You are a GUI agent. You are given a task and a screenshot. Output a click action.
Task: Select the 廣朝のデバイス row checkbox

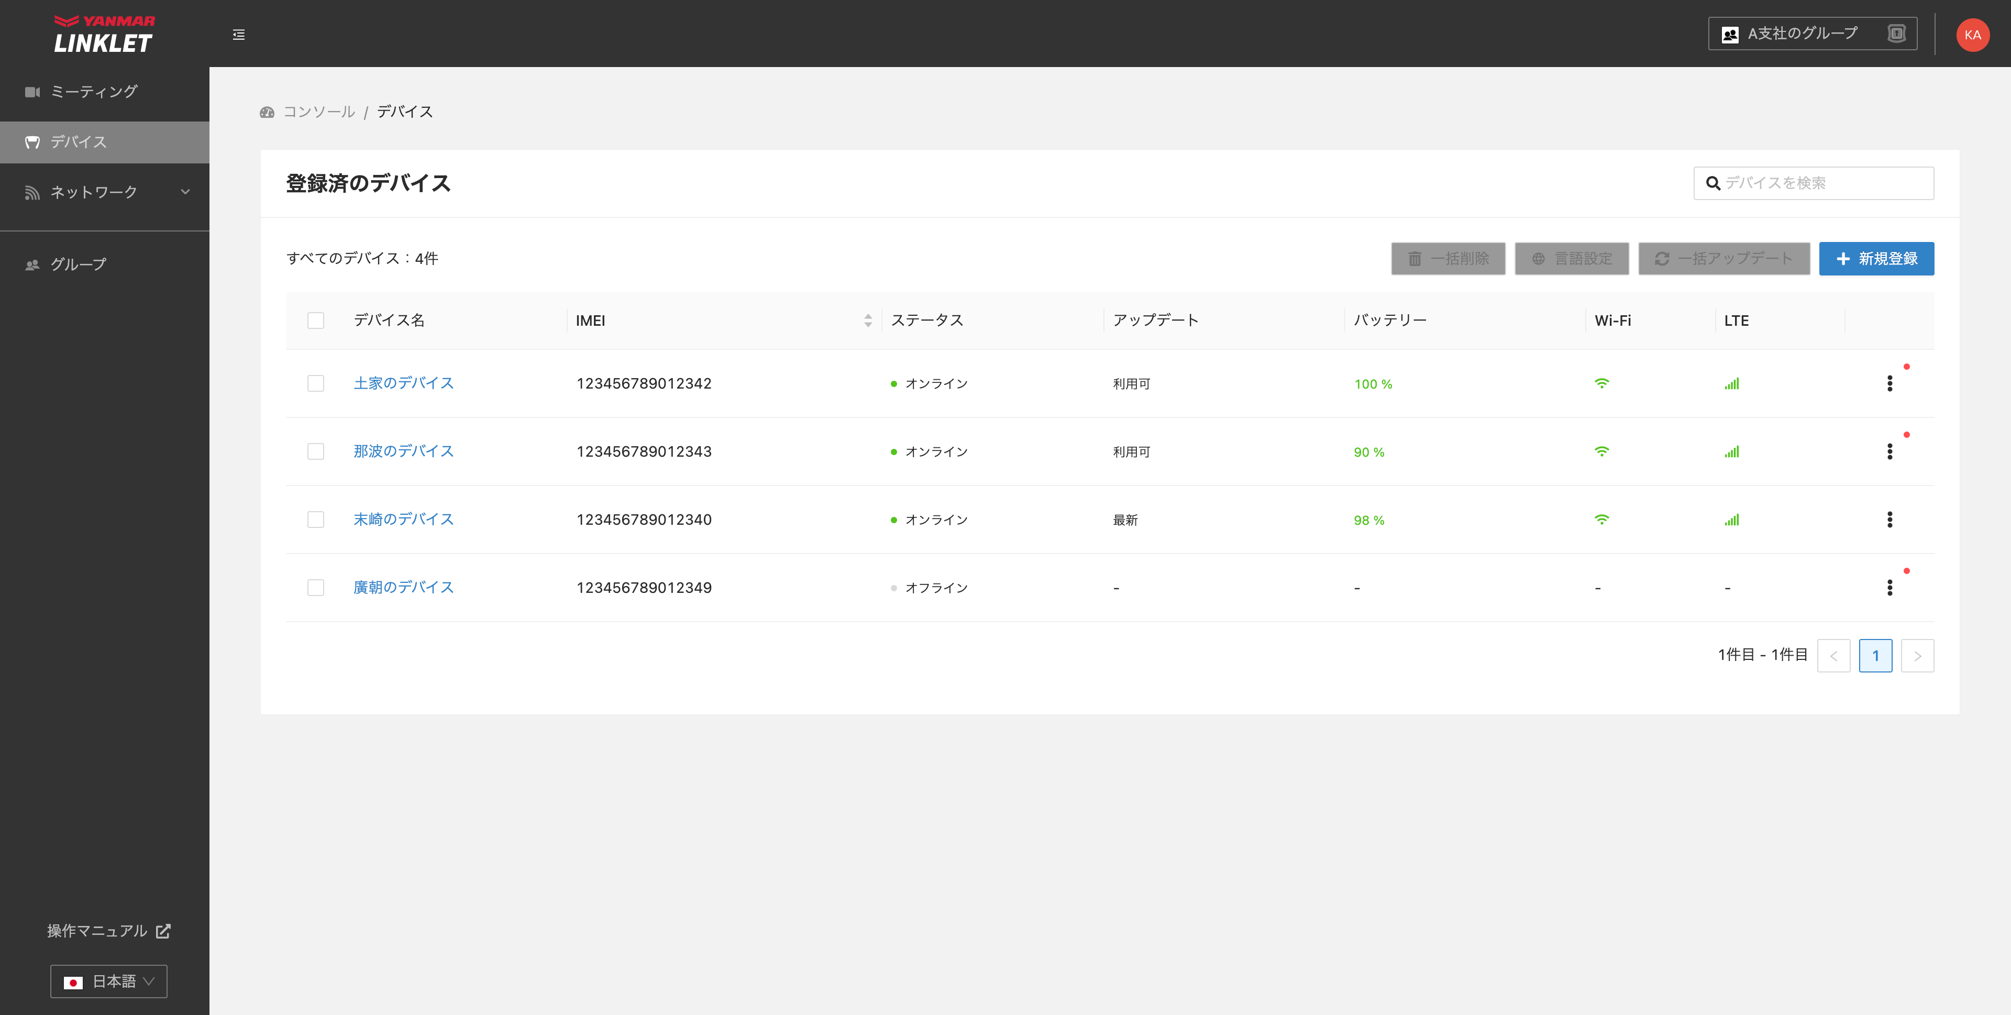(x=315, y=587)
